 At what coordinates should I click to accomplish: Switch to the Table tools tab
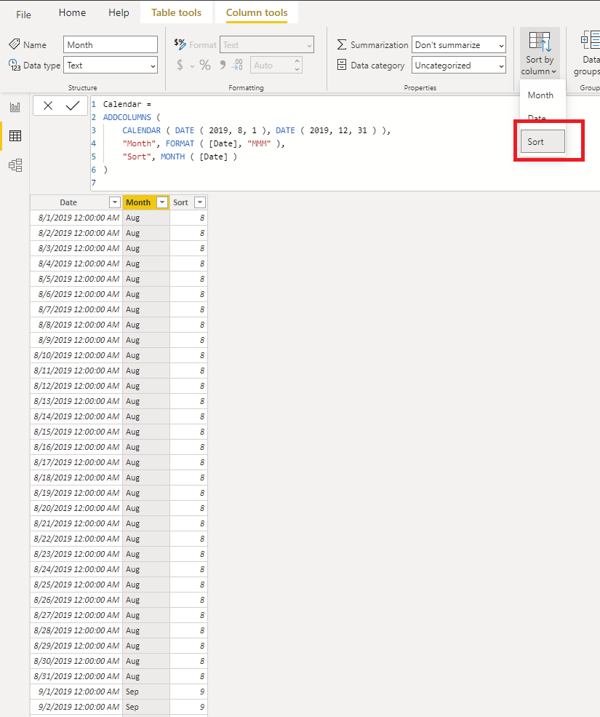[x=177, y=13]
